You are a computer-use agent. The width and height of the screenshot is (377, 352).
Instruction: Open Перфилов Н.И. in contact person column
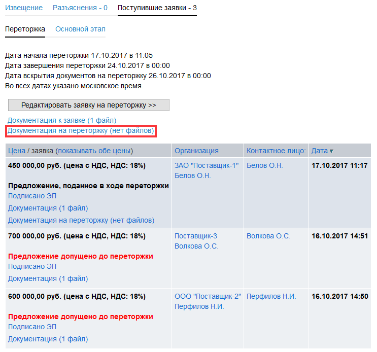click(x=271, y=296)
